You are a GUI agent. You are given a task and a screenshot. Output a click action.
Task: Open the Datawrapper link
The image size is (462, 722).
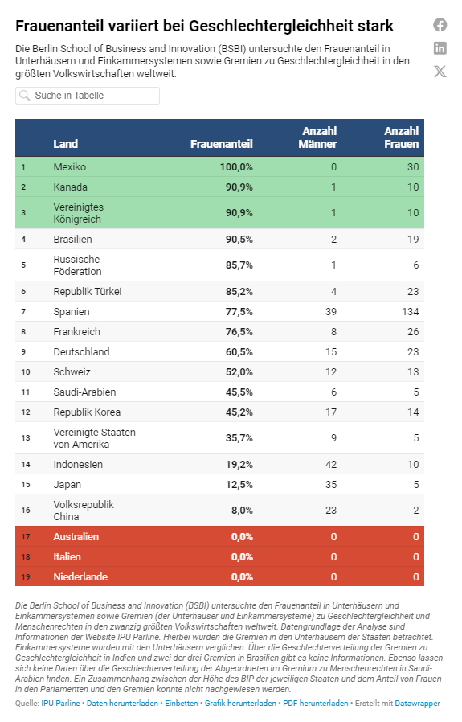tap(417, 704)
